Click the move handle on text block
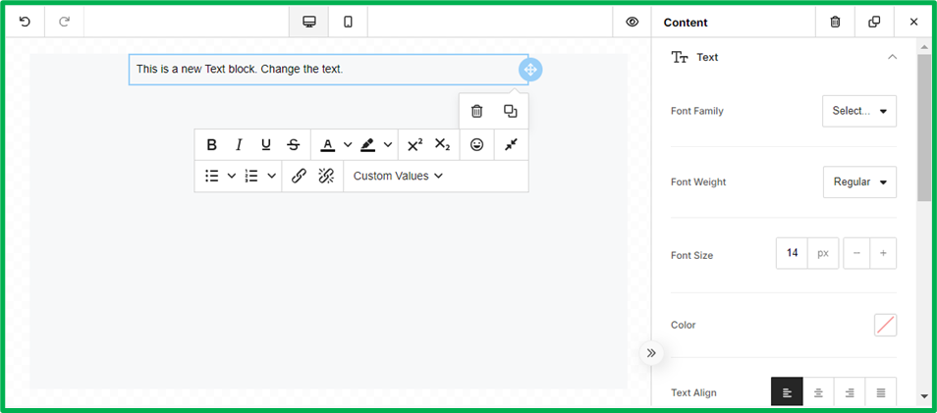 530,70
